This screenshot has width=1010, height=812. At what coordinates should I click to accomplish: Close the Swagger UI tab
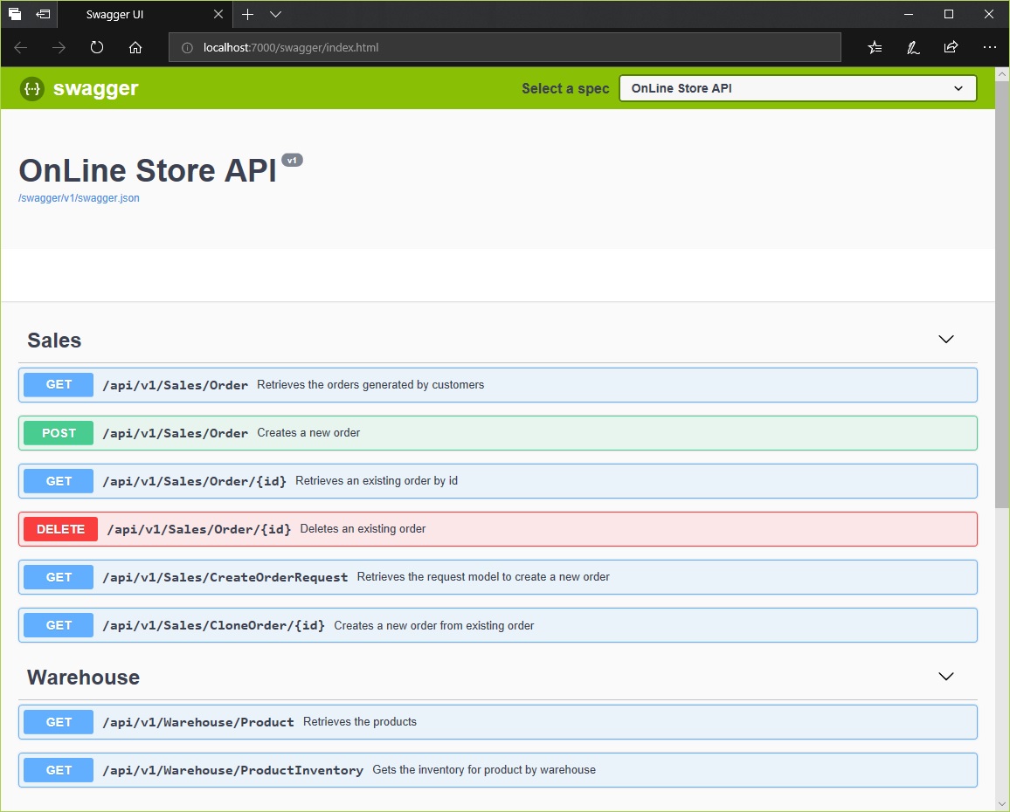coord(218,14)
